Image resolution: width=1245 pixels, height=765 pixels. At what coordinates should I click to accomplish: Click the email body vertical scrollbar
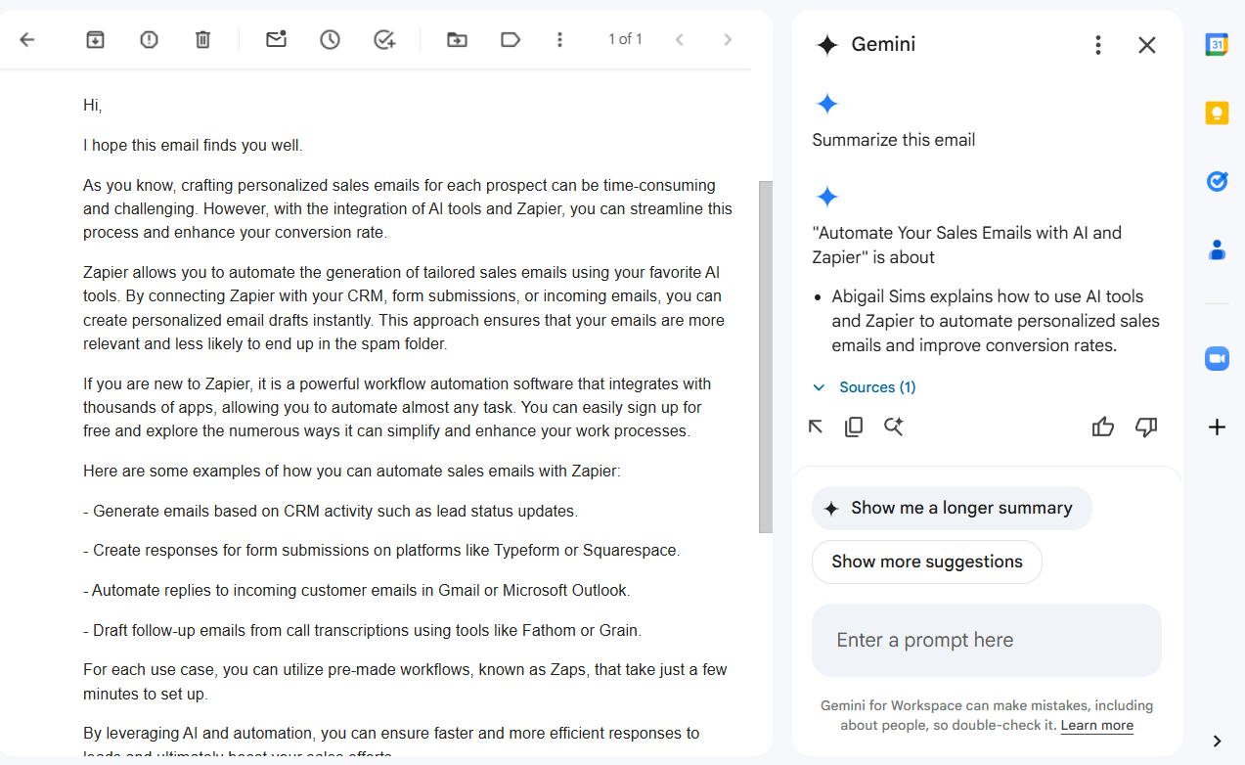(x=766, y=357)
